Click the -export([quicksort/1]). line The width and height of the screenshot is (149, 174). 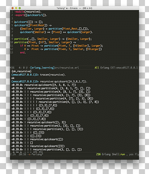click(x=31, y=15)
